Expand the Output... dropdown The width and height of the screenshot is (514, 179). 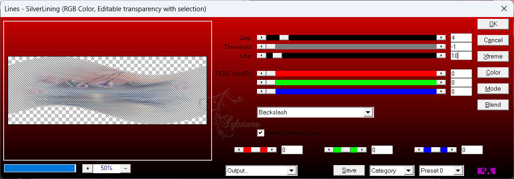262,170
